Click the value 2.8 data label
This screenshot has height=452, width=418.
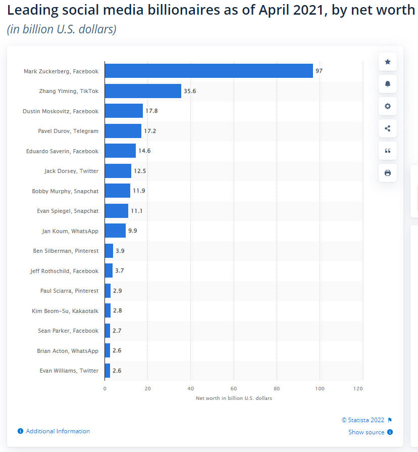[118, 310]
